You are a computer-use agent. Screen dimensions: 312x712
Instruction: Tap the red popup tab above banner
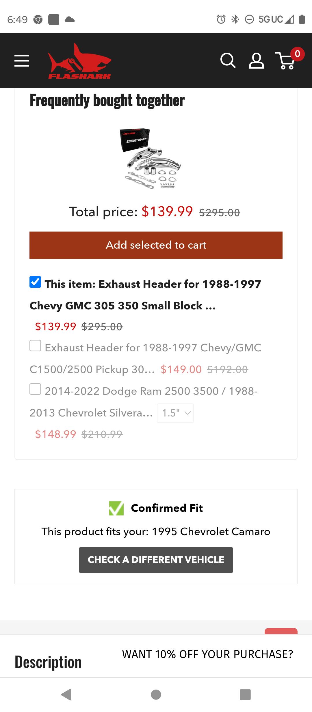281,631
